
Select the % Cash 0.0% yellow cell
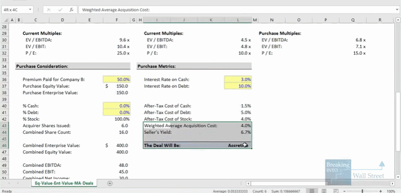click(117, 106)
